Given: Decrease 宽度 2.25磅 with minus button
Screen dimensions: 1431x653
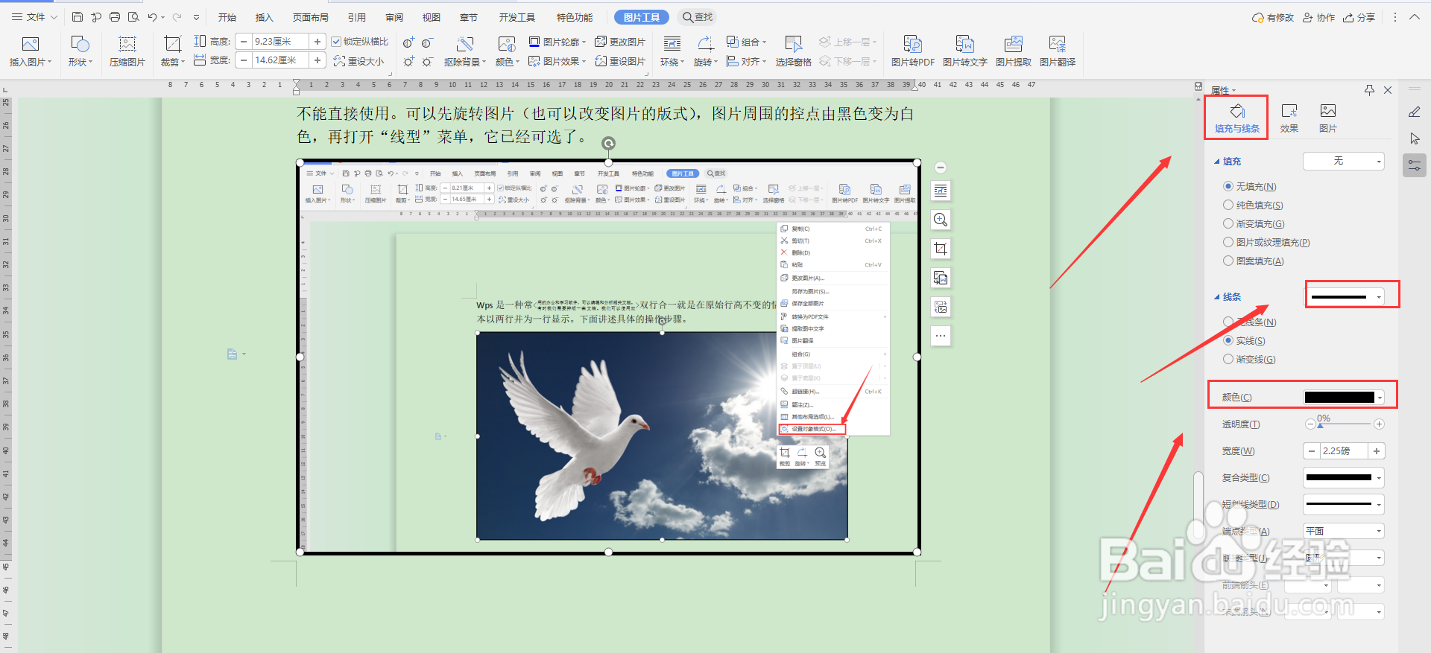Looking at the screenshot, I should [x=1312, y=451].
